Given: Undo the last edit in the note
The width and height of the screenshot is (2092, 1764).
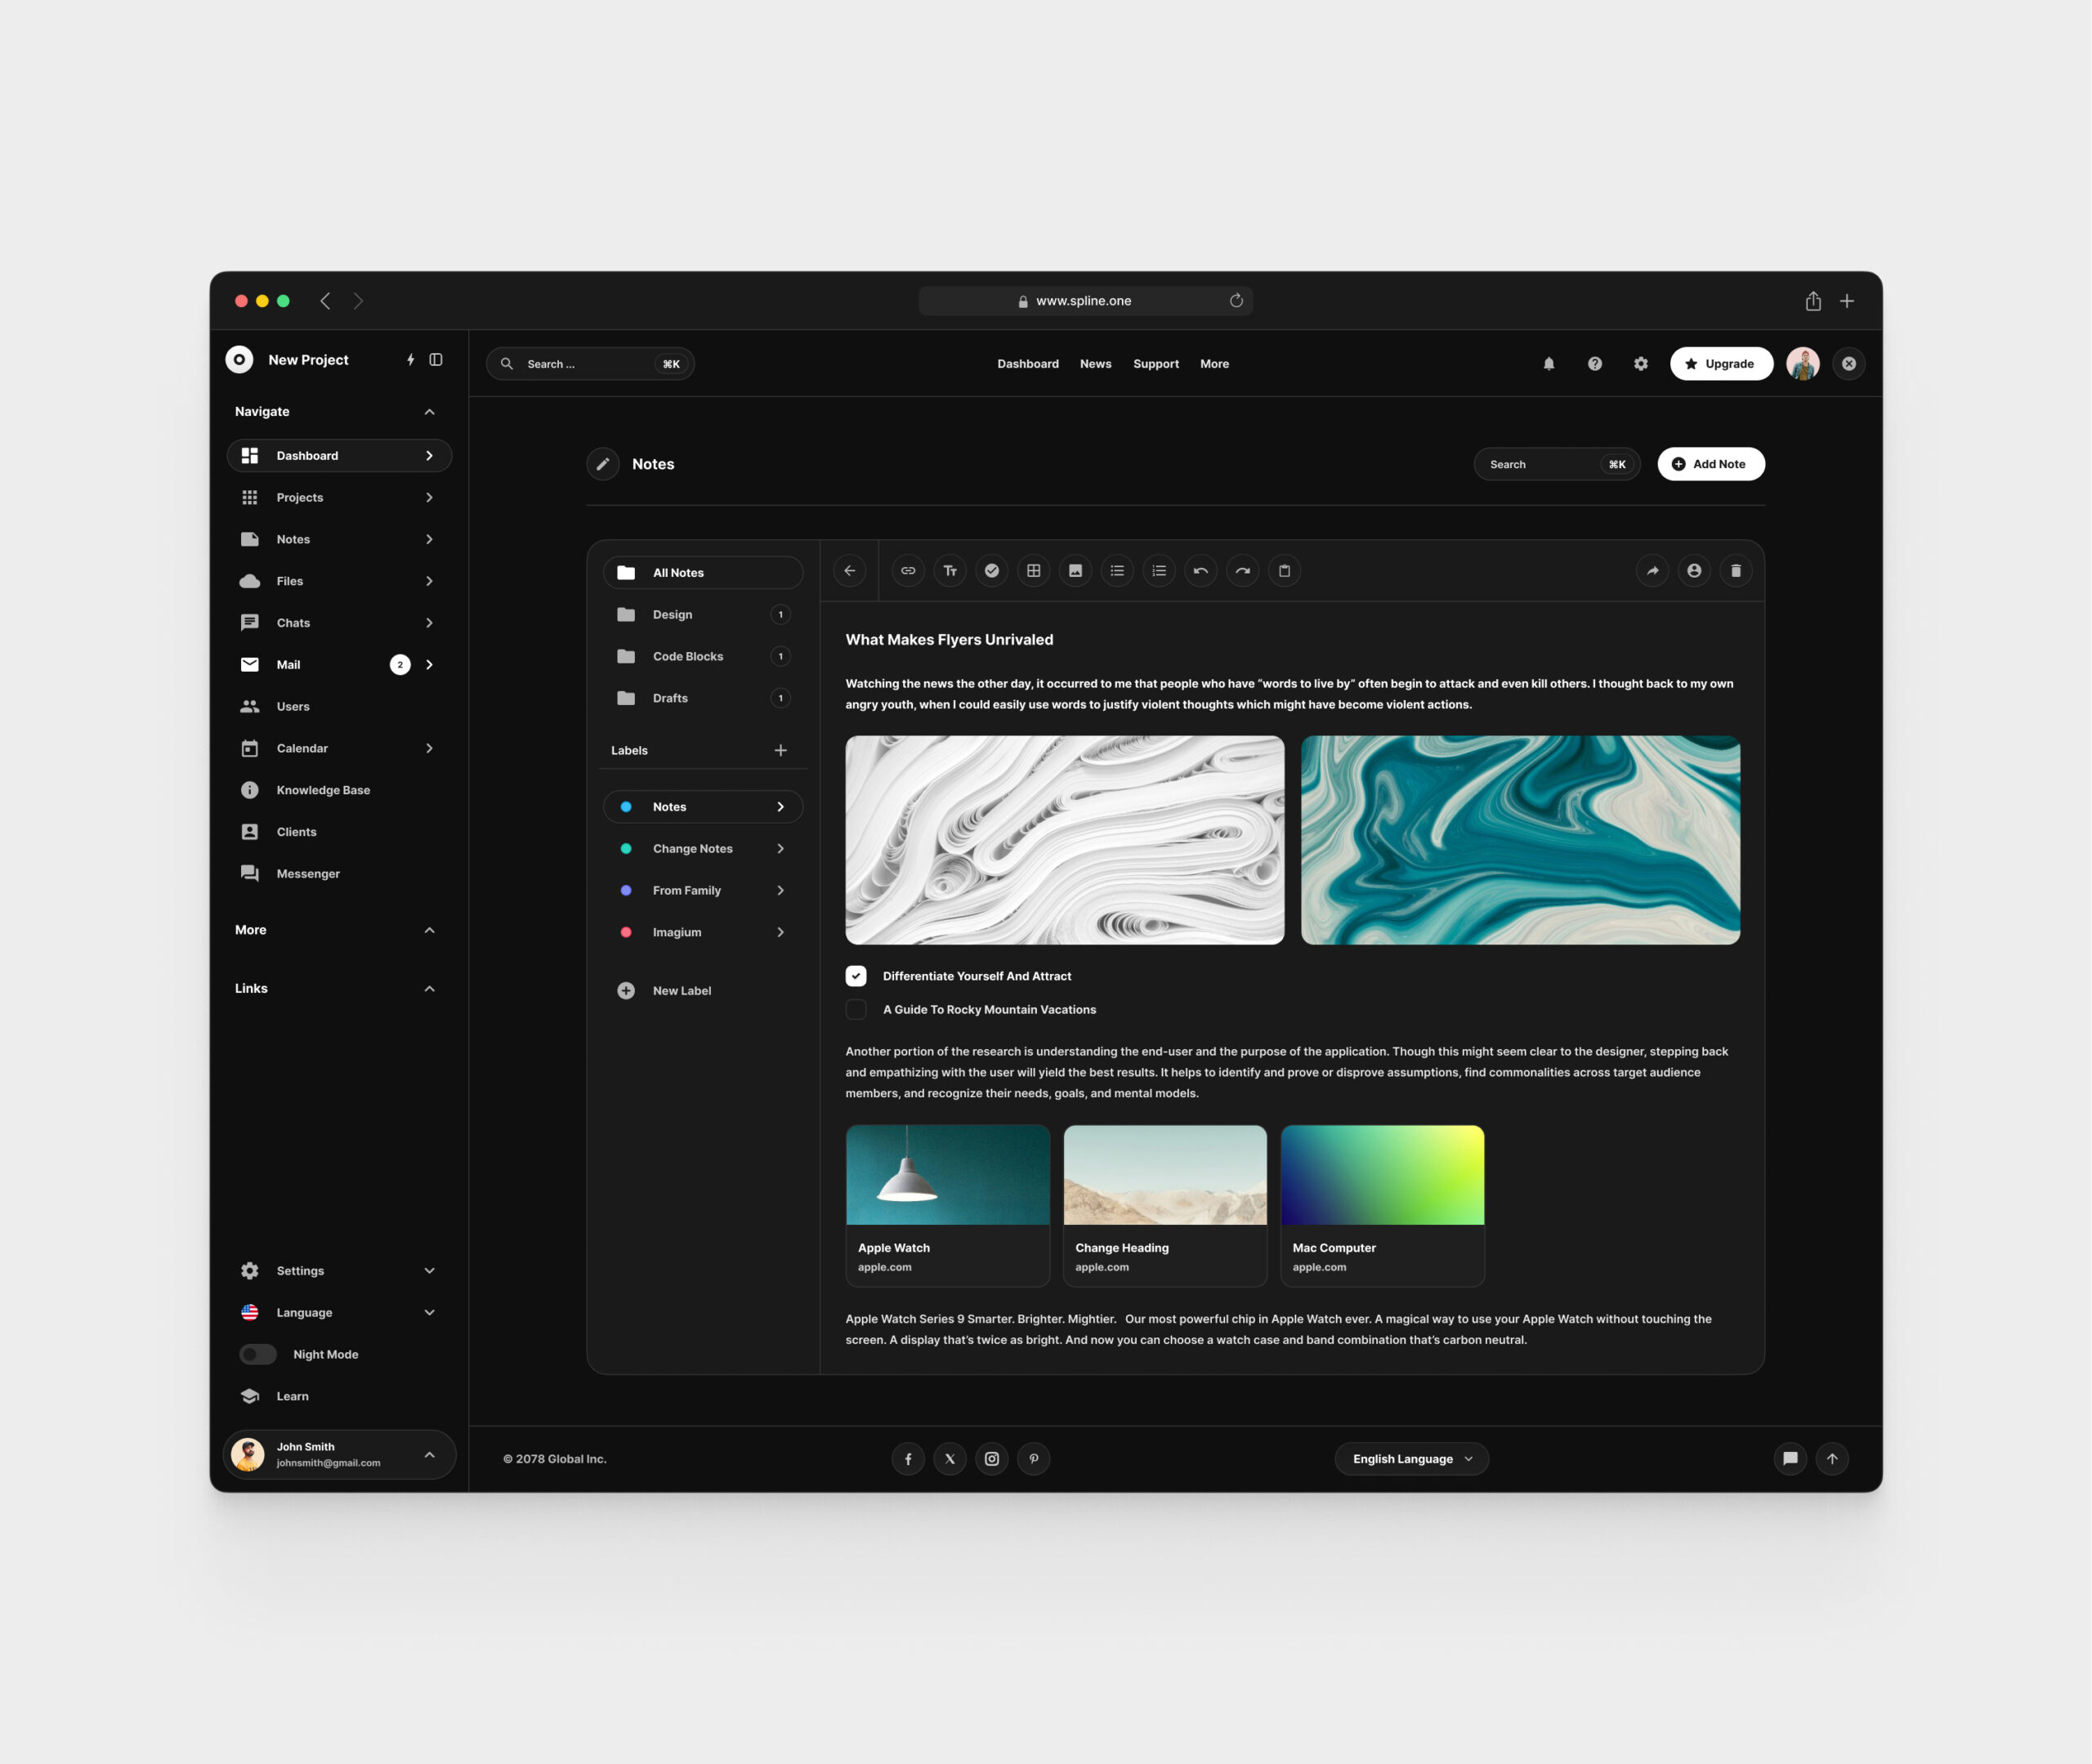Looking at the screenshot, I should point(1201,571).
